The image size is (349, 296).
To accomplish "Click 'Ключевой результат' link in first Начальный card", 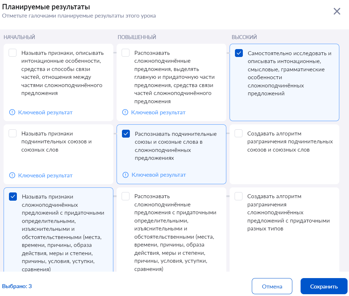I will (x=45, y=113).
